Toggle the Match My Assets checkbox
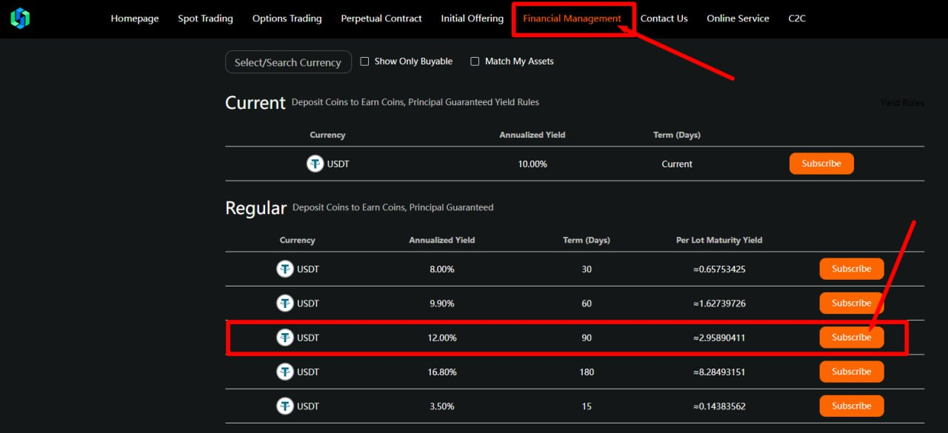948x433 pixels. [x=475, y=61]
